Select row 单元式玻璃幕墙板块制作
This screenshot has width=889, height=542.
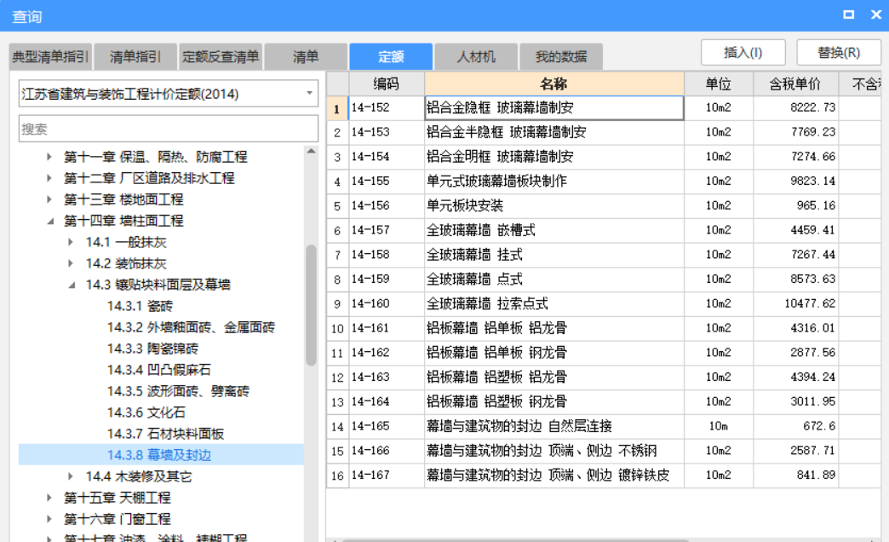(x=554, y=181)
